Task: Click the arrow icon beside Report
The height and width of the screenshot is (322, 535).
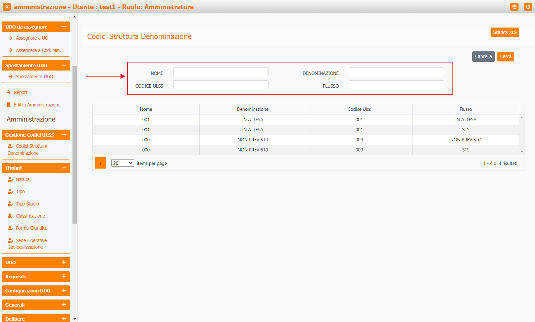Action: pyautogui.click(x=9, y=92)
